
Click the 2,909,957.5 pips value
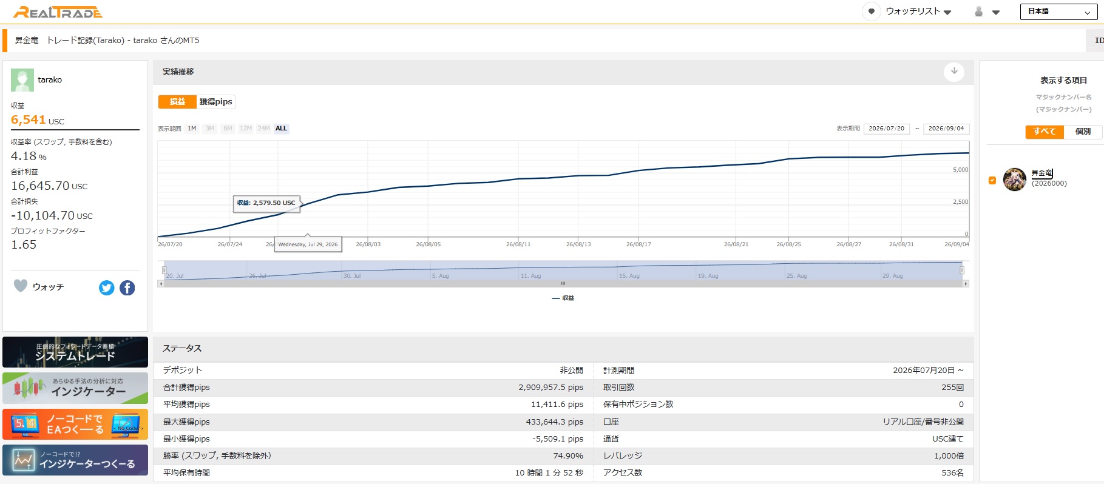tap(550, 388)
